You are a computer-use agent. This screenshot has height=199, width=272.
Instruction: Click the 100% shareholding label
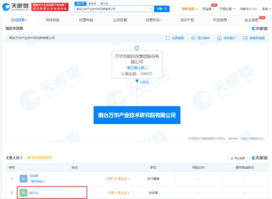point(144,82)
